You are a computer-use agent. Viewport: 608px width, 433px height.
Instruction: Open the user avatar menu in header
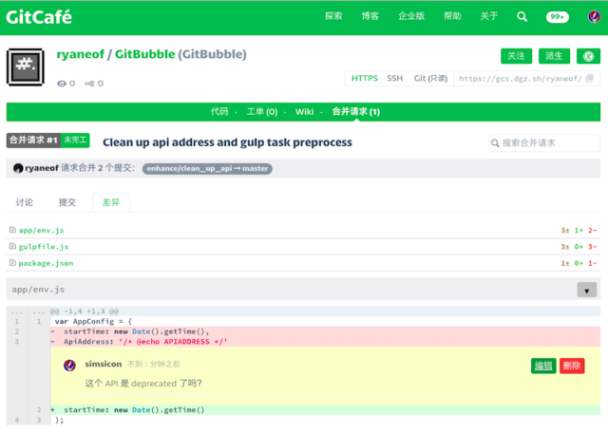pos(594,17)
